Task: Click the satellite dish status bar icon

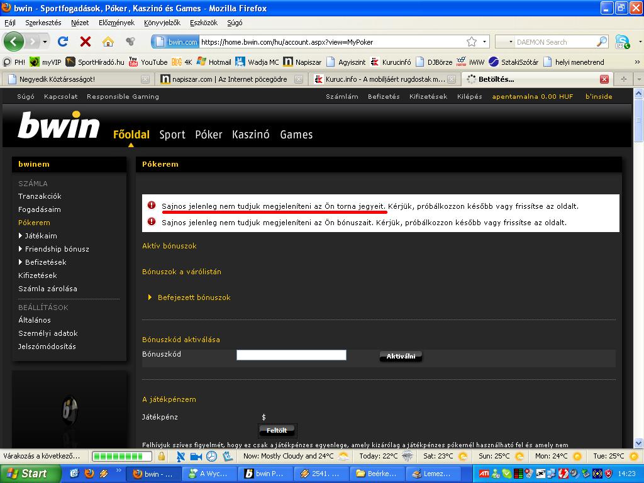Action: [181, 456]
